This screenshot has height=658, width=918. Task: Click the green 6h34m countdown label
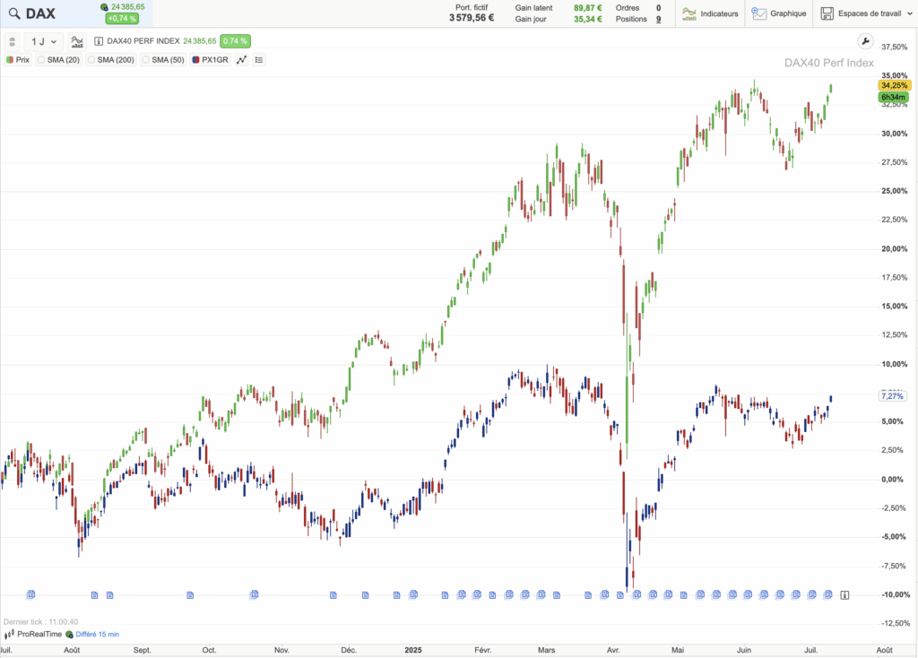coord(894,97)
